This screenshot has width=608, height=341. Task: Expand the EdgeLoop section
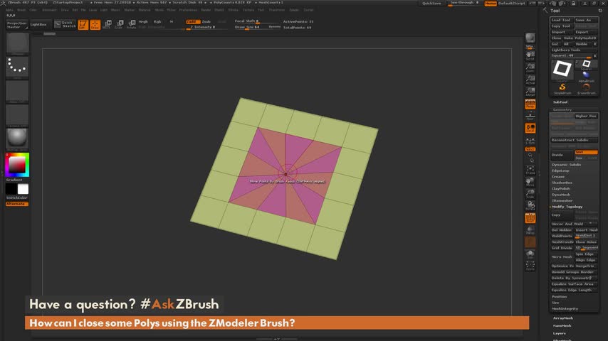coord(561,170)
